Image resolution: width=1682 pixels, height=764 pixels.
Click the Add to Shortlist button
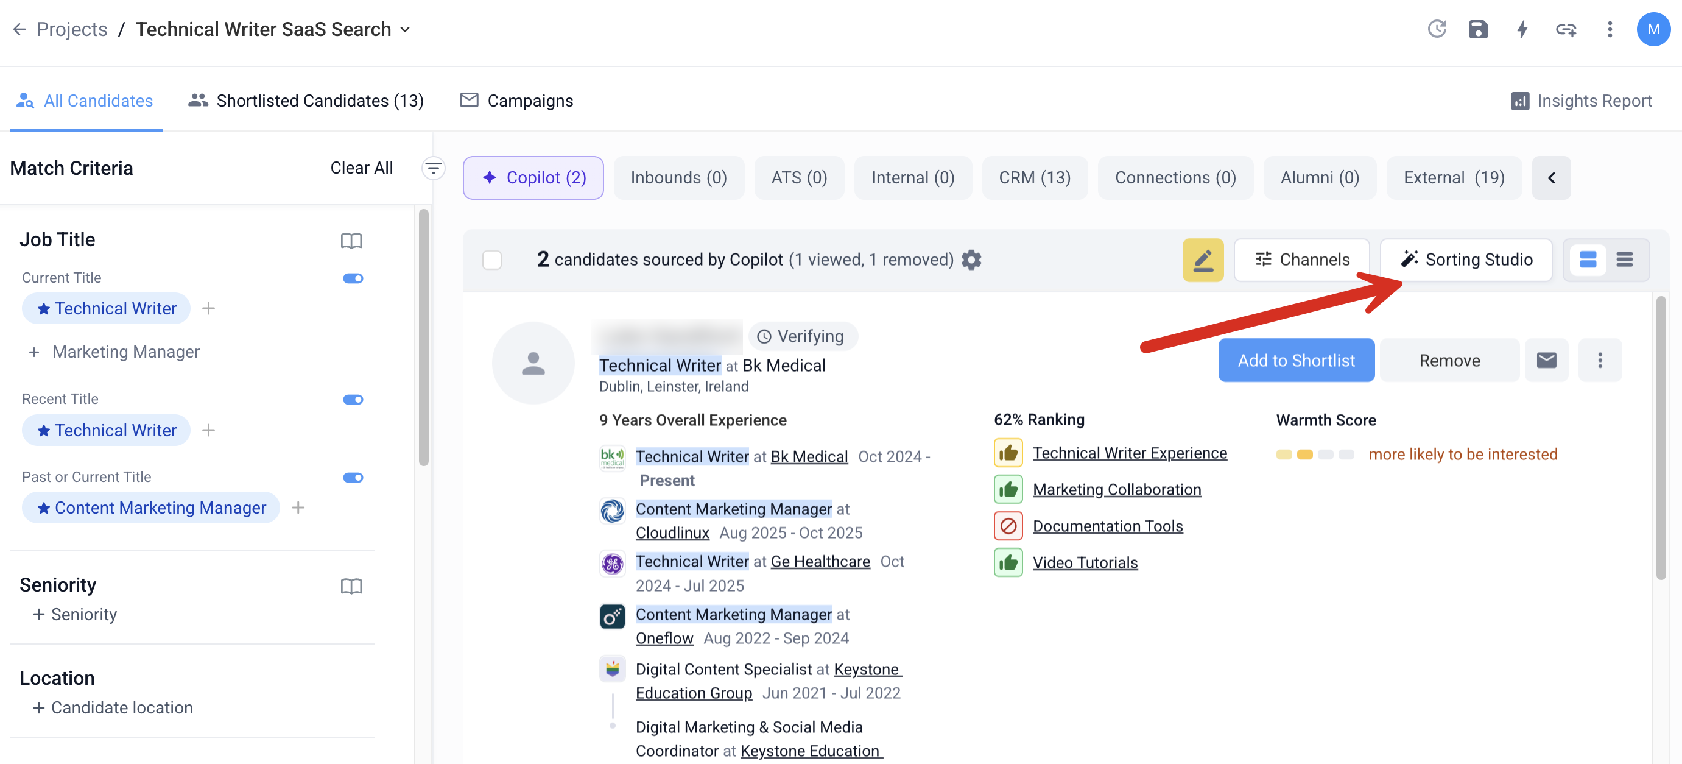(1295, 360)
